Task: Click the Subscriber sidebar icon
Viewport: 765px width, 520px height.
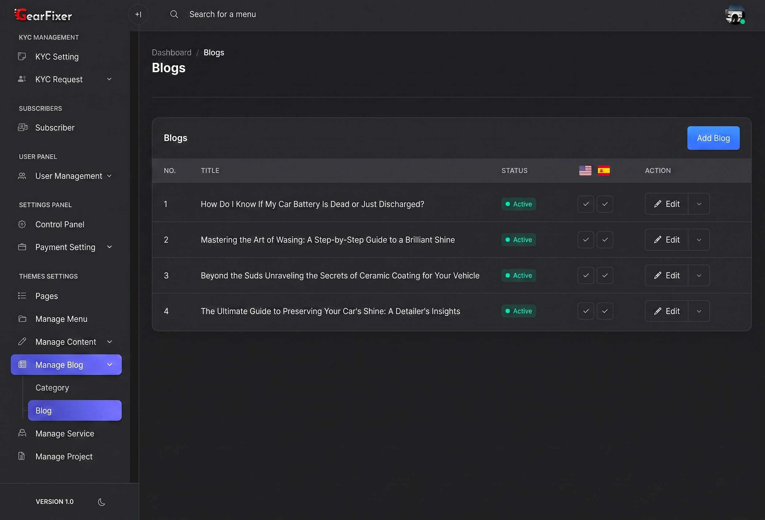Action: coord(22,128)
